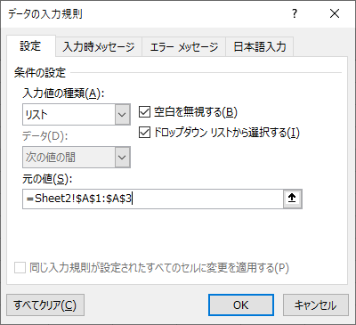Click the 元の値(S) label
Screen dimensions: 356x325
coord(47,179)
